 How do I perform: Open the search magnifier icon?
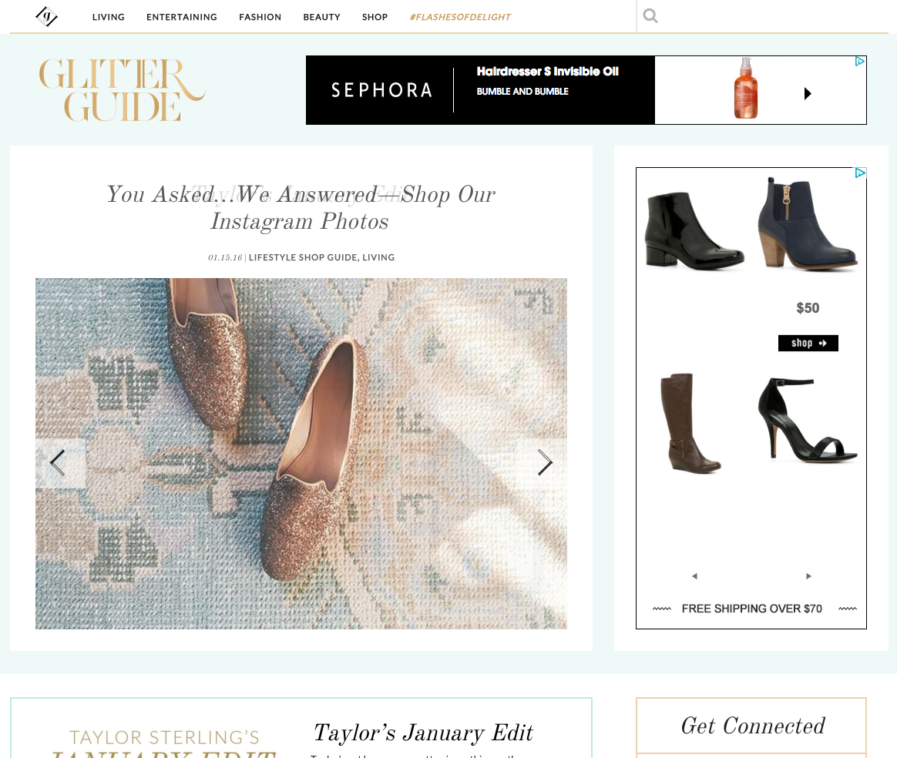click(650, 16)
